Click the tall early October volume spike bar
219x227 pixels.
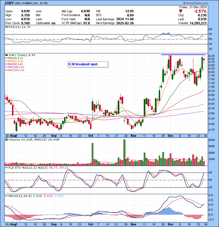tap(93, 154)
